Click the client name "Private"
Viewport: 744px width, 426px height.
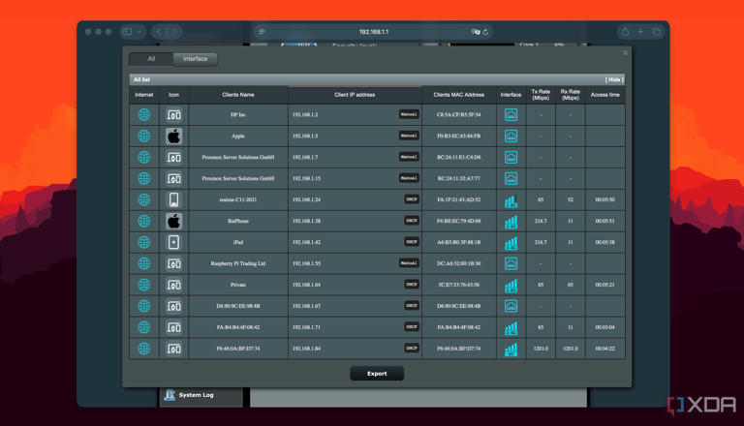tap(238, 285)
